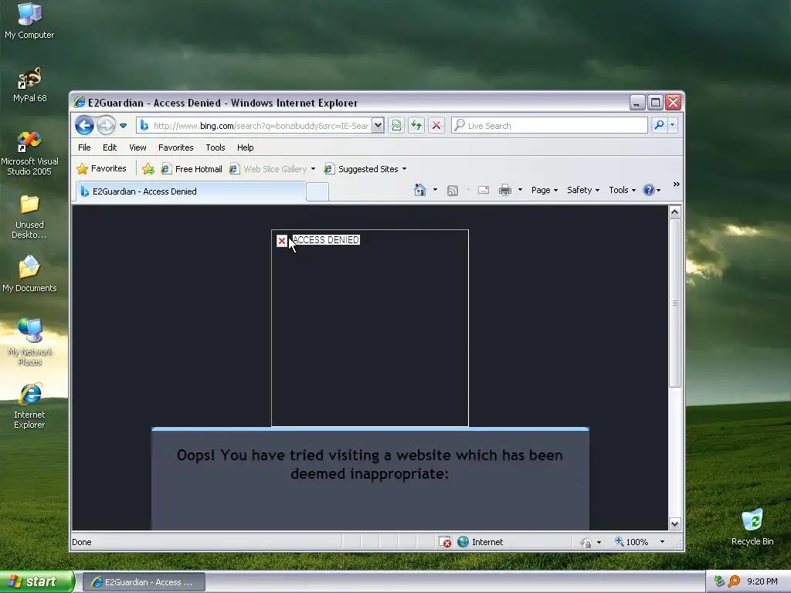
Task: Open Print options dropdown arrow
Action: pyautogui.click(x=520, y=190)
